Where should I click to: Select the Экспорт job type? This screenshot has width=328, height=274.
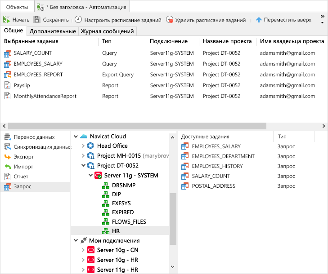[x=23, y=157]
